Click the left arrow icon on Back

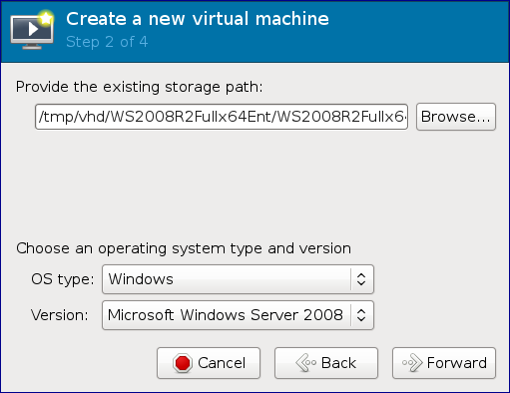point(306,363)
